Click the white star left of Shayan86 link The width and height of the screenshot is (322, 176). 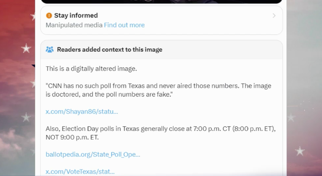pos(26,117)
